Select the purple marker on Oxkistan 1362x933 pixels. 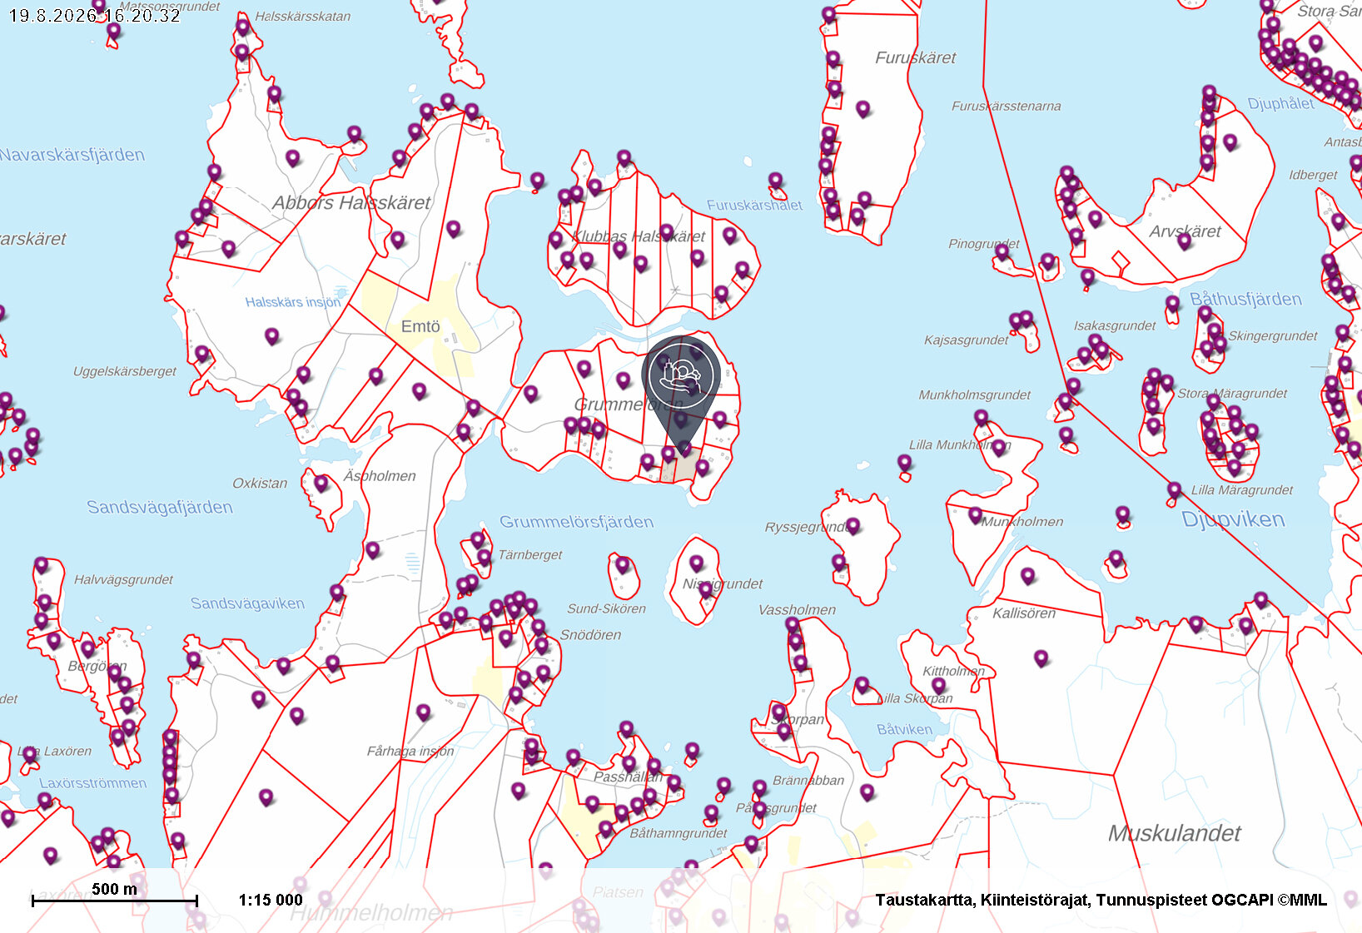(x=321, y=484)
